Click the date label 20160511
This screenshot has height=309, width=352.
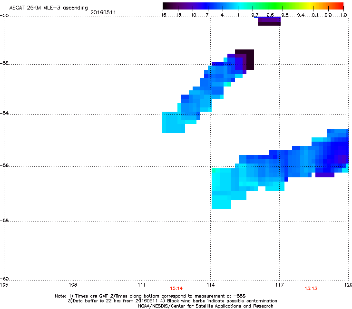tap(103, 12)
